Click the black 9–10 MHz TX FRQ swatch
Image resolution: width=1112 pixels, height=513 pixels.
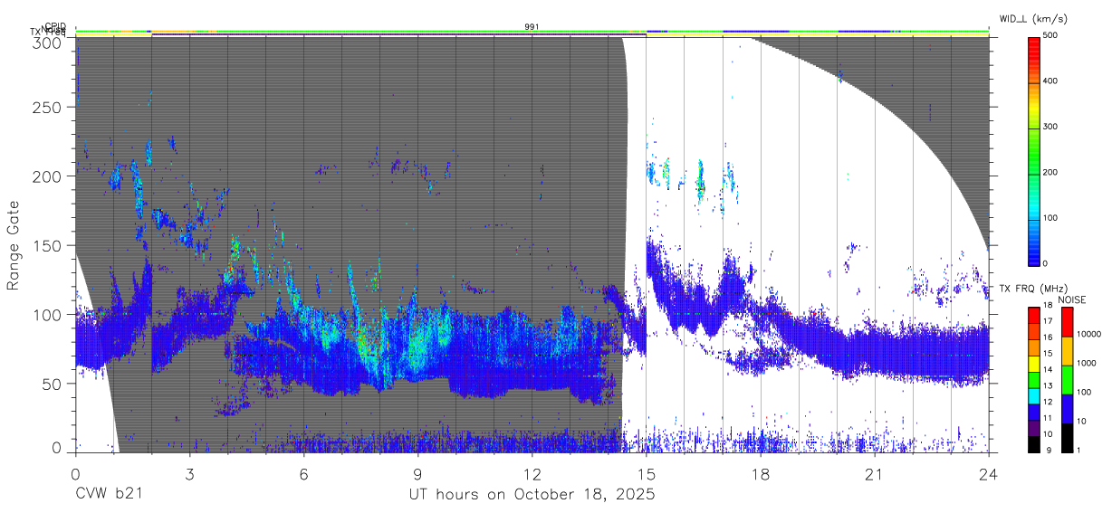pyautogui.click(x=1034, y=443)
